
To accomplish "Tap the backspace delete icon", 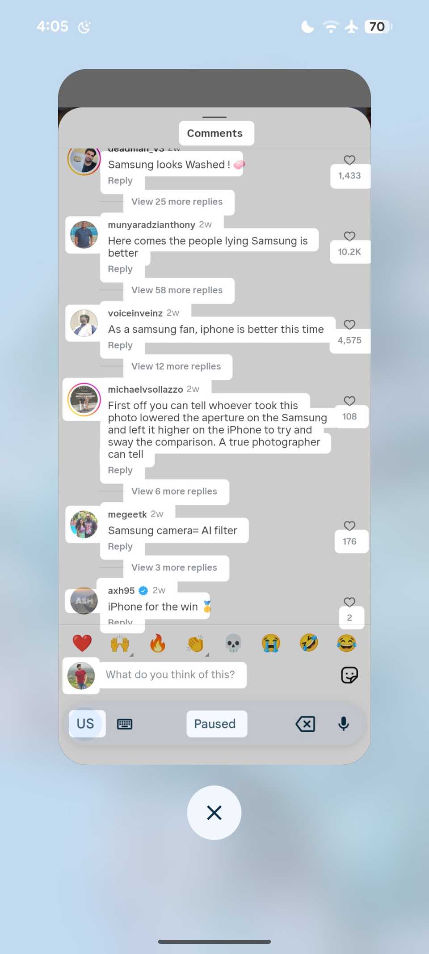I will pos(305,724).
